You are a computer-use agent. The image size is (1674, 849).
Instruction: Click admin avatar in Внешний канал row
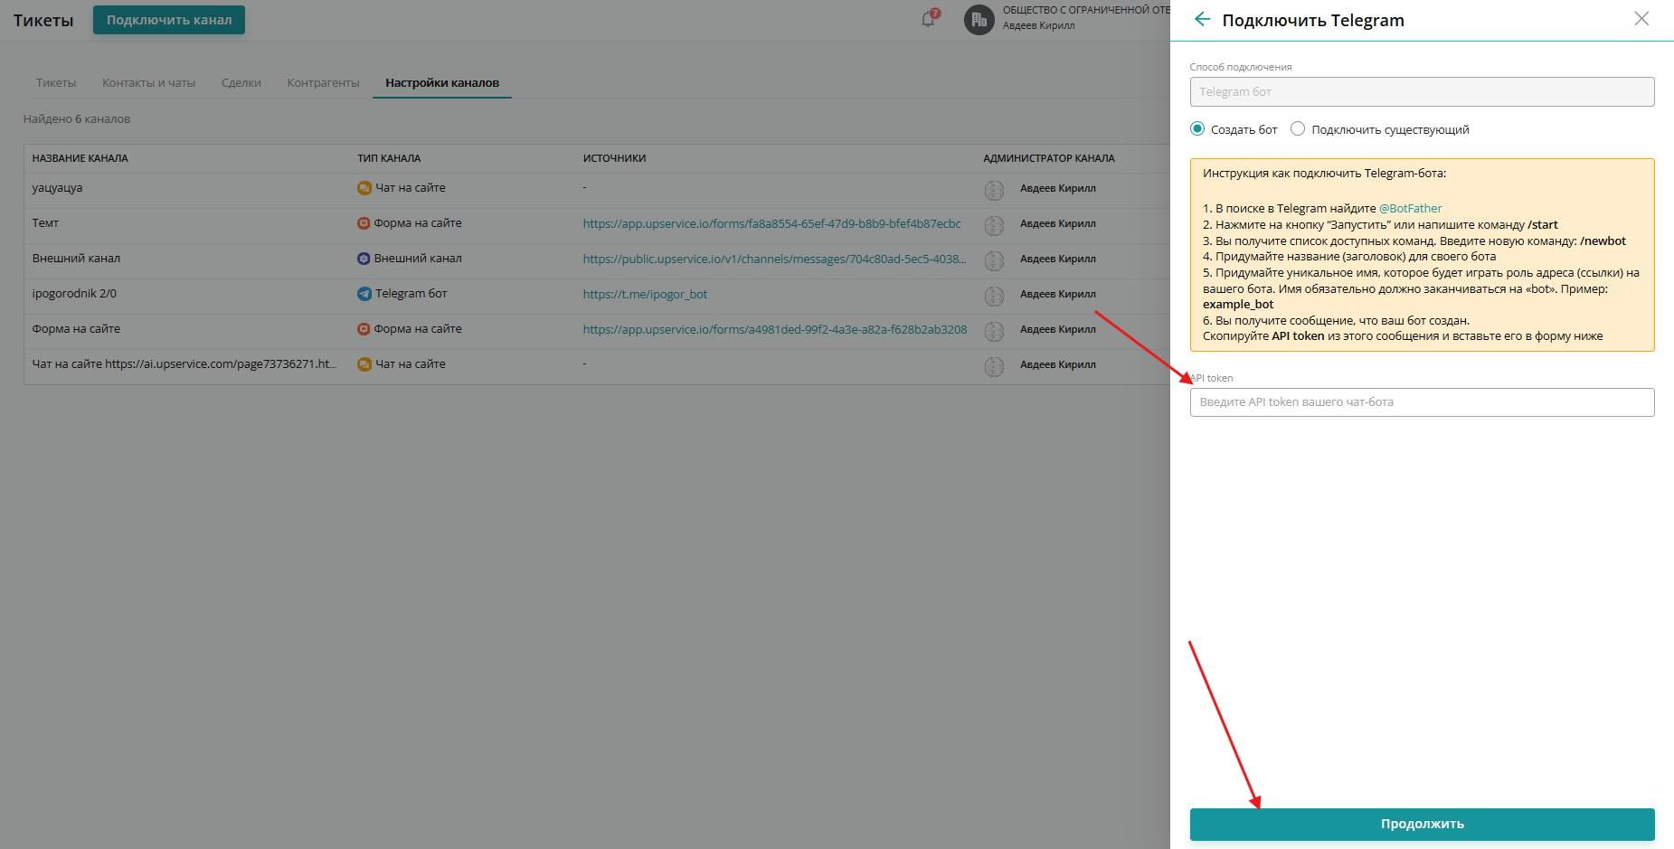(x=994, y=260)
